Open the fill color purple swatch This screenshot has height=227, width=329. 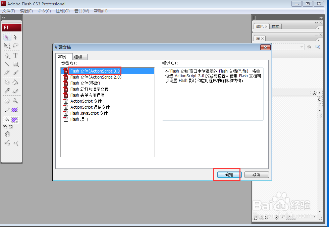[14, 119]
